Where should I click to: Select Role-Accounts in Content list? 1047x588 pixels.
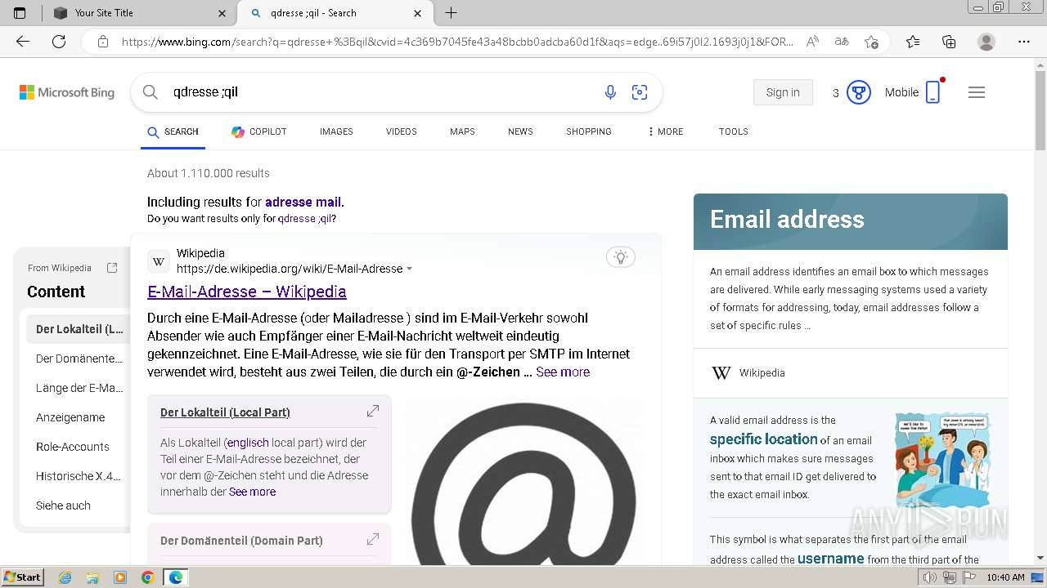(72, 447)
